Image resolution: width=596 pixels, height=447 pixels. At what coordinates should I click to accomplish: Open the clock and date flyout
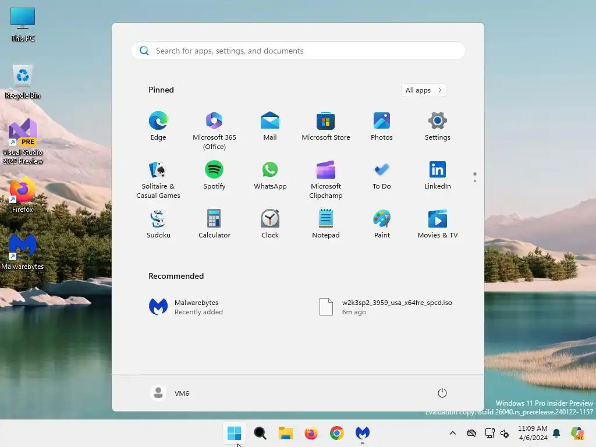[533, 433]
